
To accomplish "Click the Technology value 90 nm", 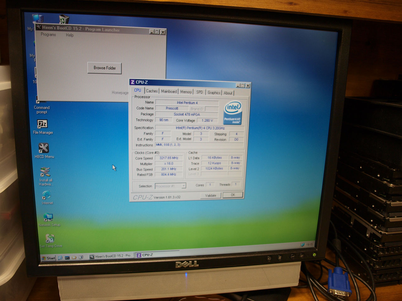I will (x=164, y=120).
